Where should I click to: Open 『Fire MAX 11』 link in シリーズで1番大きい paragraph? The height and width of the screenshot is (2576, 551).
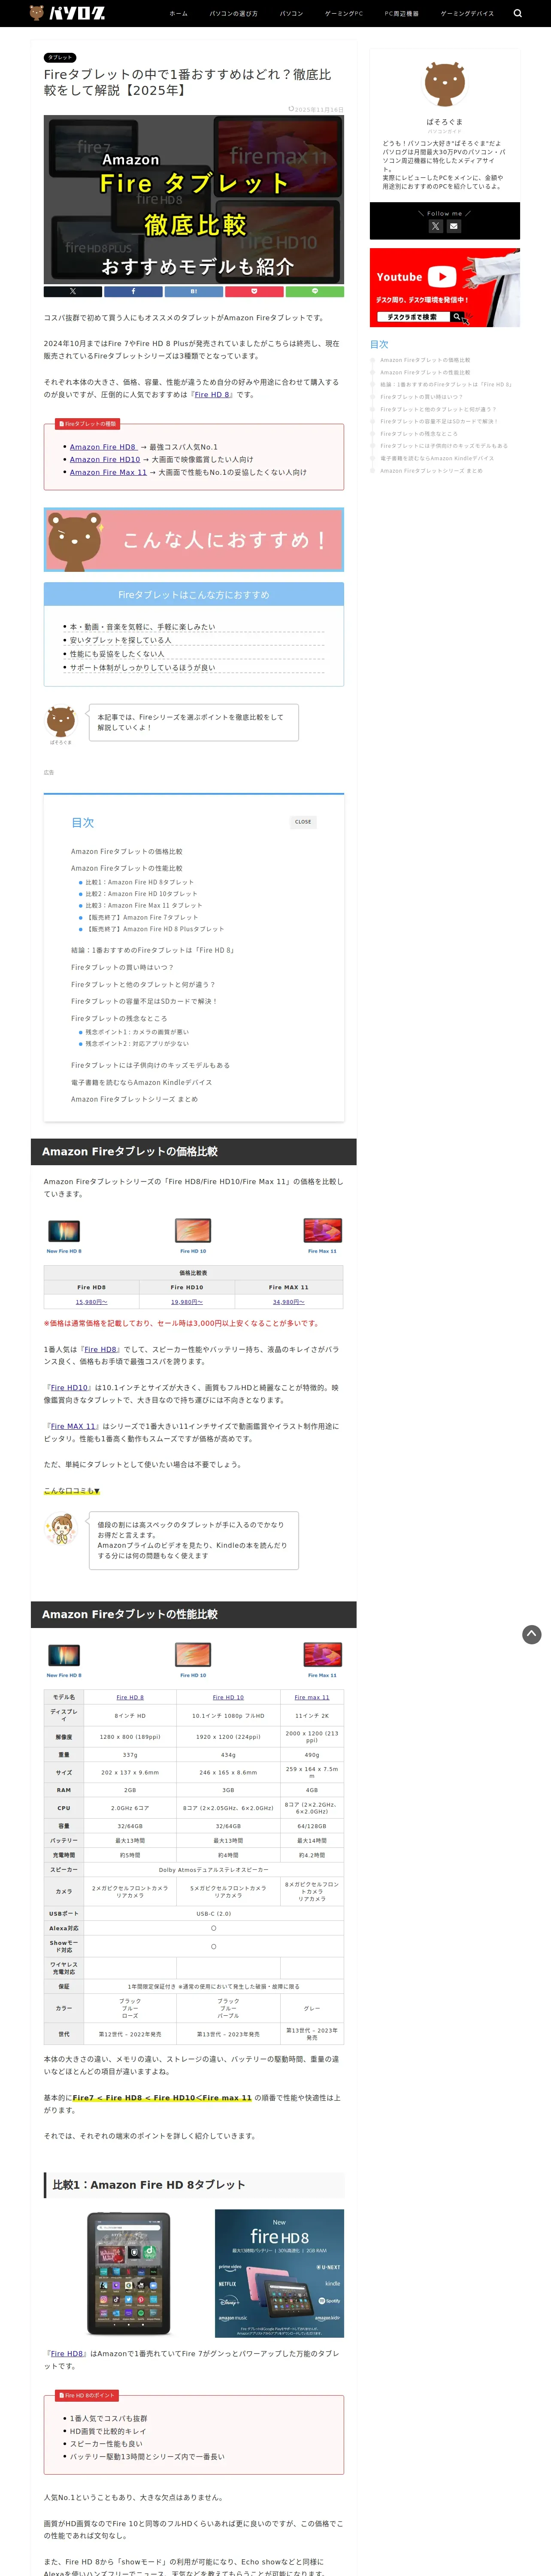[72, 1427]
